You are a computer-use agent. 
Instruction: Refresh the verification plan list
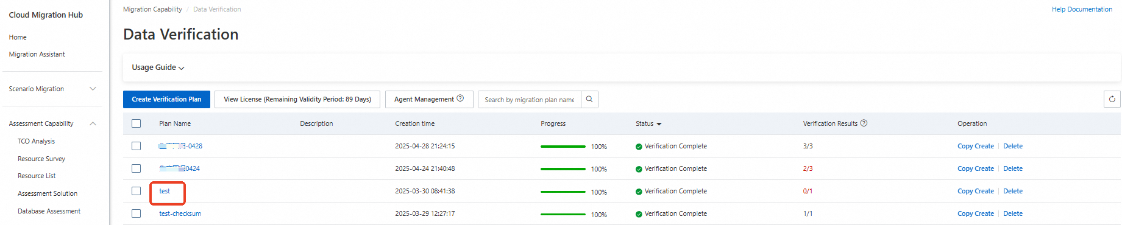pos(1112,99)
